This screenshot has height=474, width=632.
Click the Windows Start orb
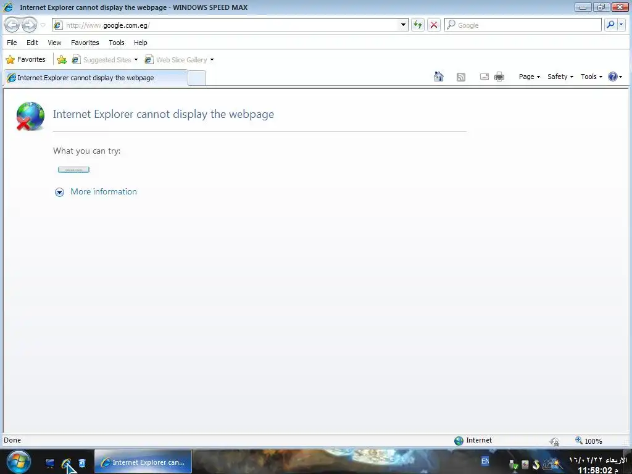pyautogui.click(x=19, y=462)
